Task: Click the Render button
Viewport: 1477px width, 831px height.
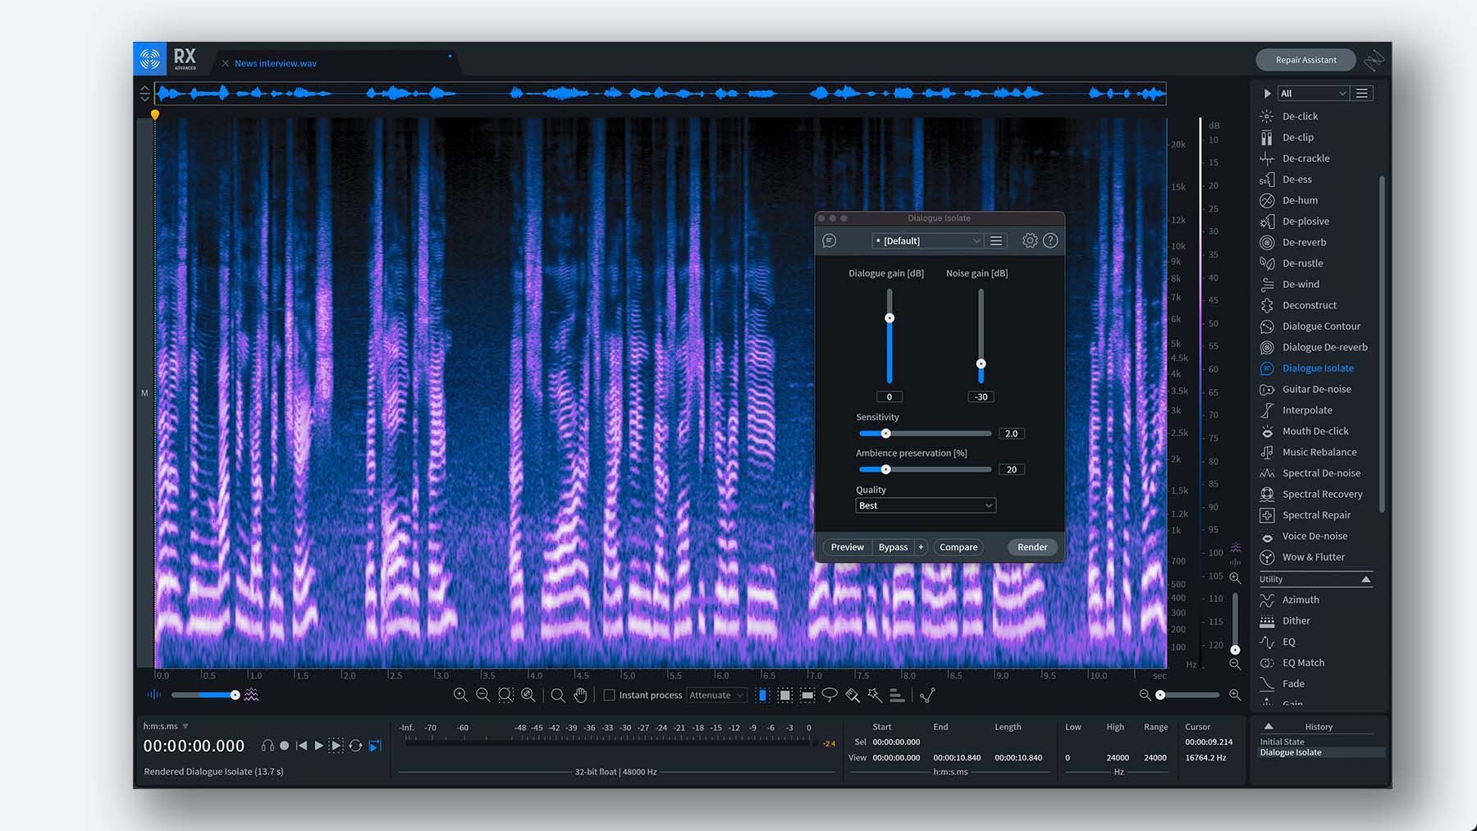Action: (x=1031, y=547)
